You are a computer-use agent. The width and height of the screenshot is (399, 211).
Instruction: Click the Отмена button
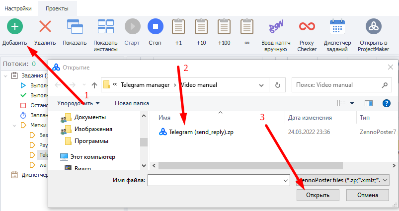368,195
